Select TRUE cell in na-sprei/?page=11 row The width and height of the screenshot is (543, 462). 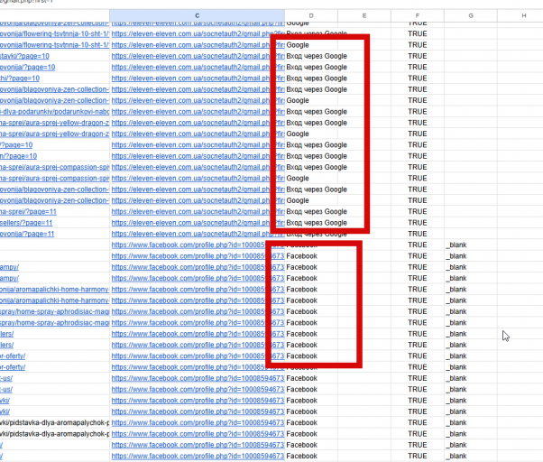point(418,212)
